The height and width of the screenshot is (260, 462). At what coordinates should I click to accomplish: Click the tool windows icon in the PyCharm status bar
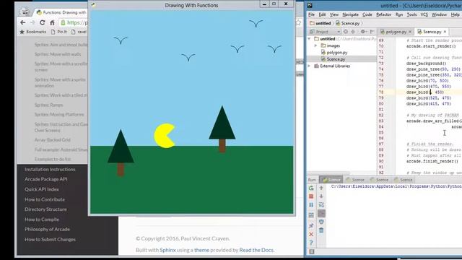(312, 251)
